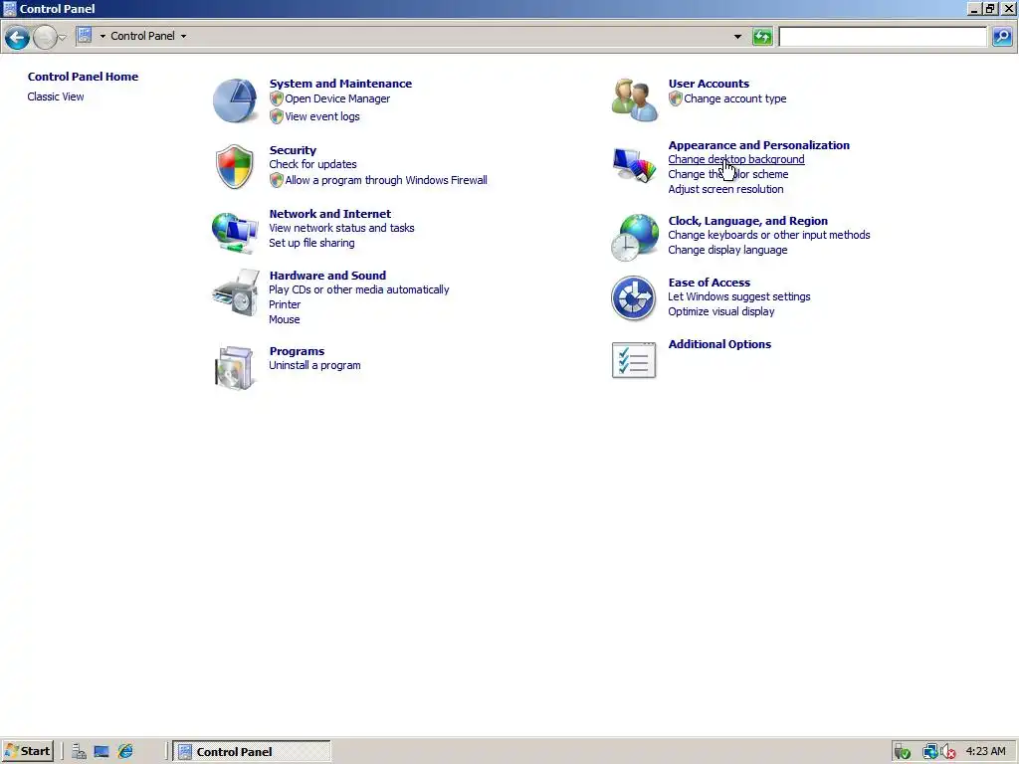
Task: Click Change account type
Action: point(735,98)
